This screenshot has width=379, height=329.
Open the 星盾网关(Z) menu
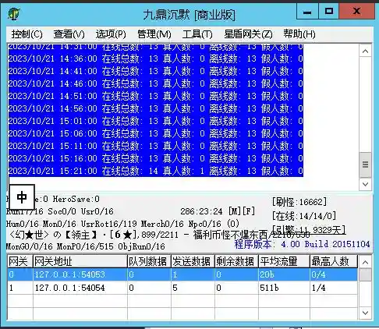[x=248, y=34]
